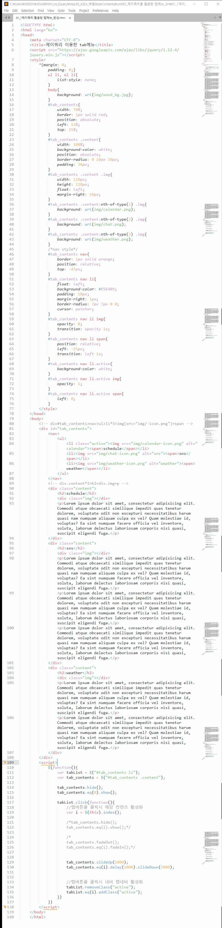Open the Help menu
Screen dimensions: 222x928
115,11
